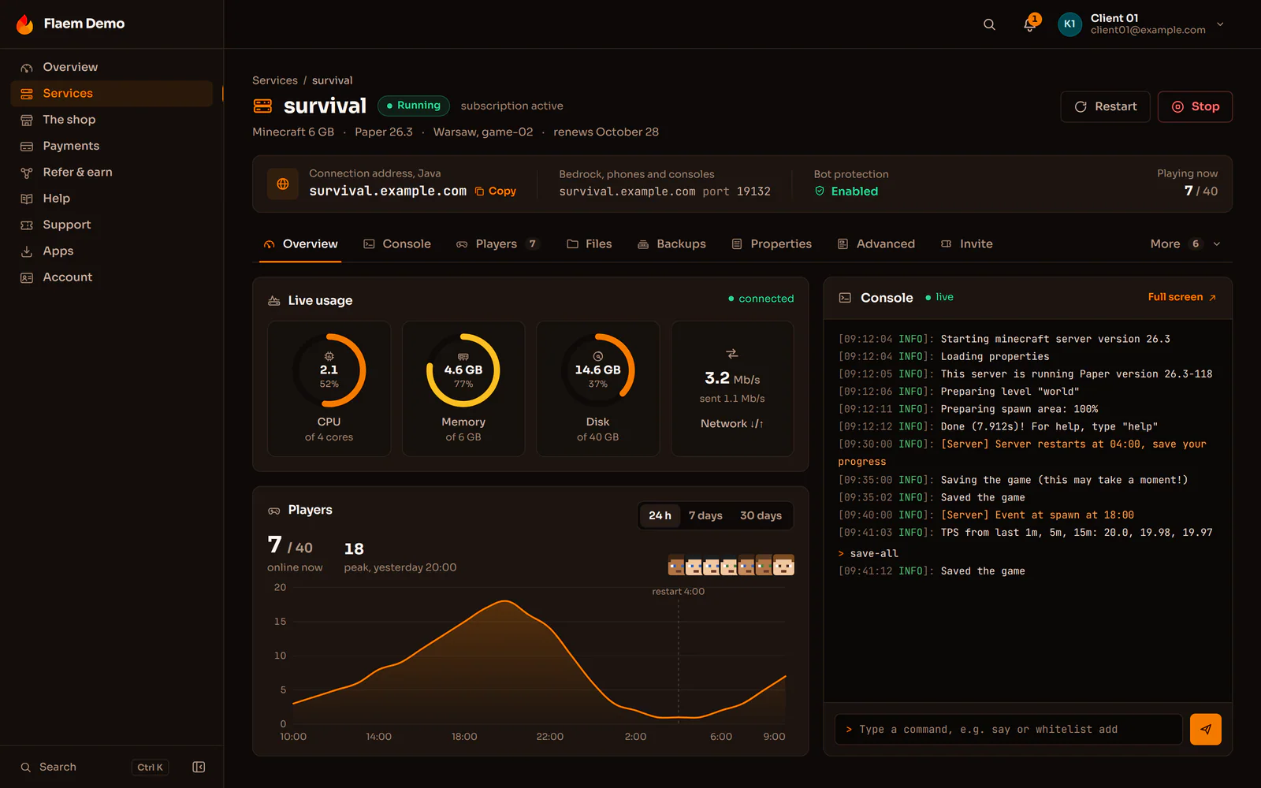The height and width of the screenshot is (788, 1261).
Task: Collapse sidebar with panel icon
Action: 199,767
